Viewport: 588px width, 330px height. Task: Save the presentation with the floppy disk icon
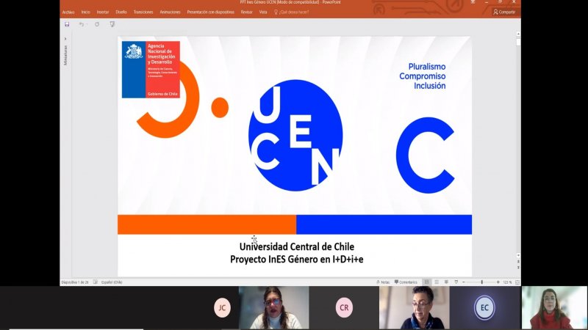(x=67, y=24)
